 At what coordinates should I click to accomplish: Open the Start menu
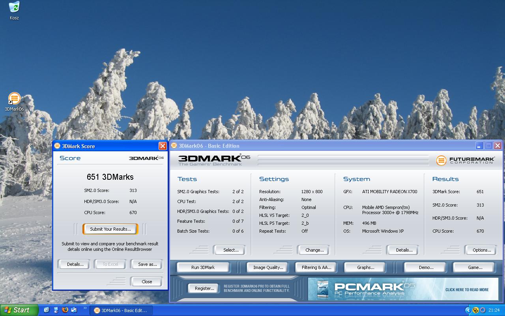tap(19, 310)
